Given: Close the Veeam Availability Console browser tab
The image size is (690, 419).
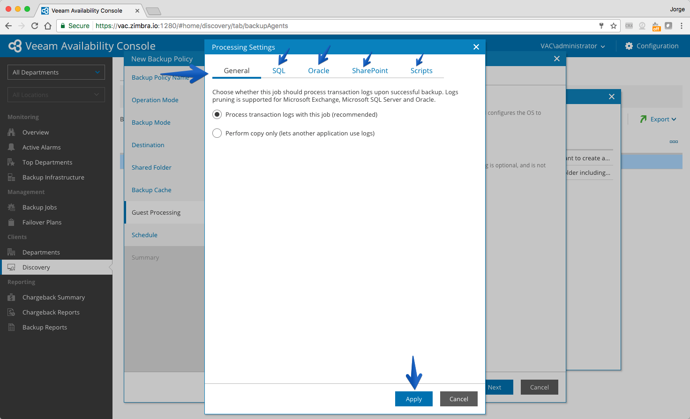Looking at the screenshot, I should (137, 10).
